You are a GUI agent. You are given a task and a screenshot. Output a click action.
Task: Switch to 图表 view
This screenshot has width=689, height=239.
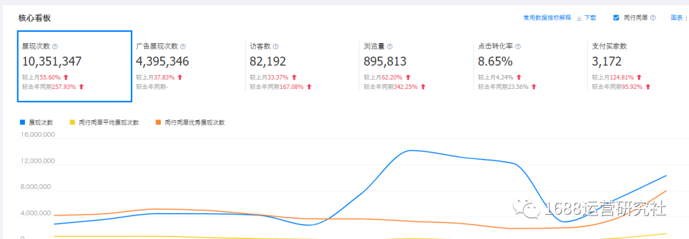pyautogui.click(x=677, y=18)
